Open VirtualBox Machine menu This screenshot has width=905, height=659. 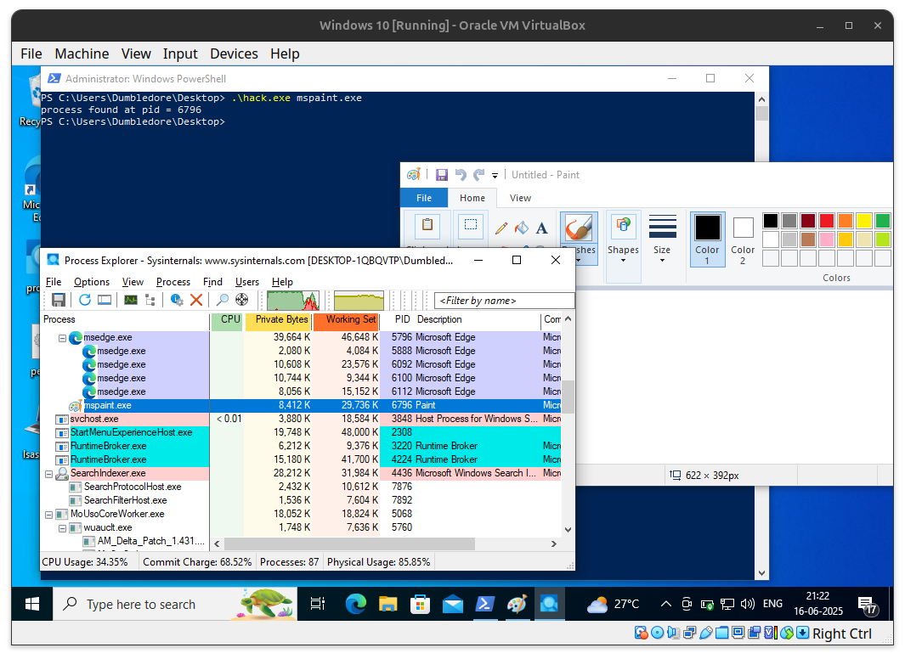tap(82, 54)
